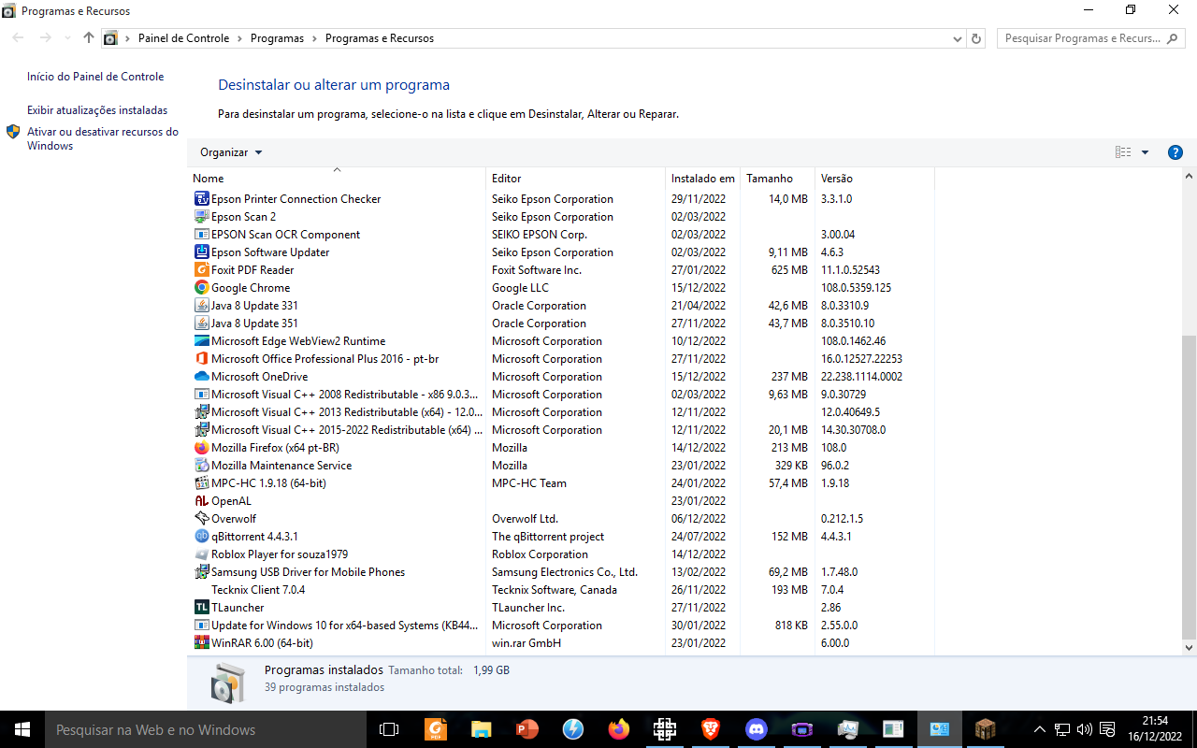Open the volume control in system tray
The image size is (1197, 748).
coord(1085,729)
